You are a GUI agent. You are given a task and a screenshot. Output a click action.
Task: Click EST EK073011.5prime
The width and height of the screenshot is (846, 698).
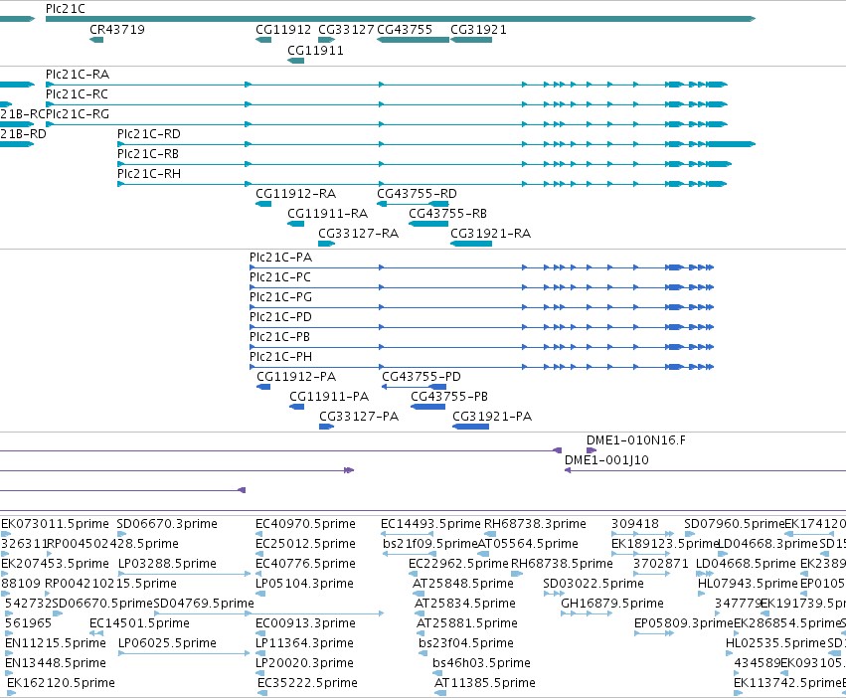point(55,524)
